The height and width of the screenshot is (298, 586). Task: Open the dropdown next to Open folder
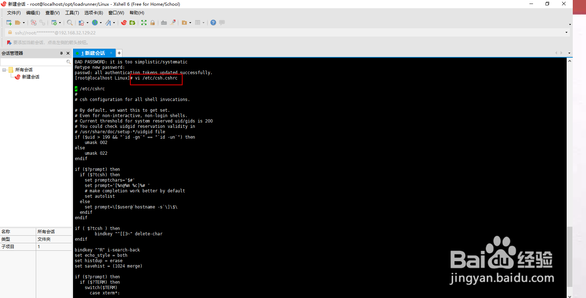(x=24, y=23)
